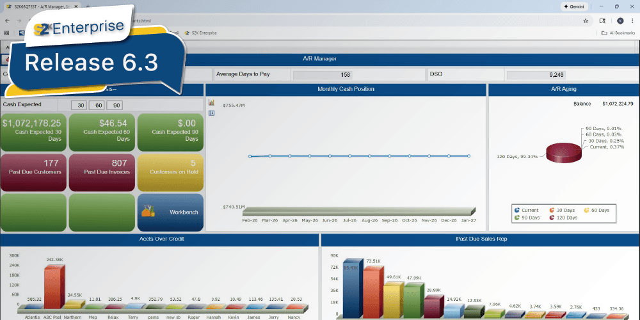Image resolution: width=640 pixels, height=320 pixels.
Task: Click the Monthly Cash Position panel header
Action: click(x=346, y=89)
